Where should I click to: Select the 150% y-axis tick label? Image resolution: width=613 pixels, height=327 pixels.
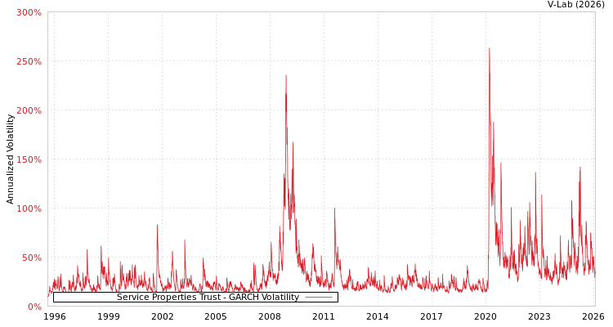click(x=29, y=159)
